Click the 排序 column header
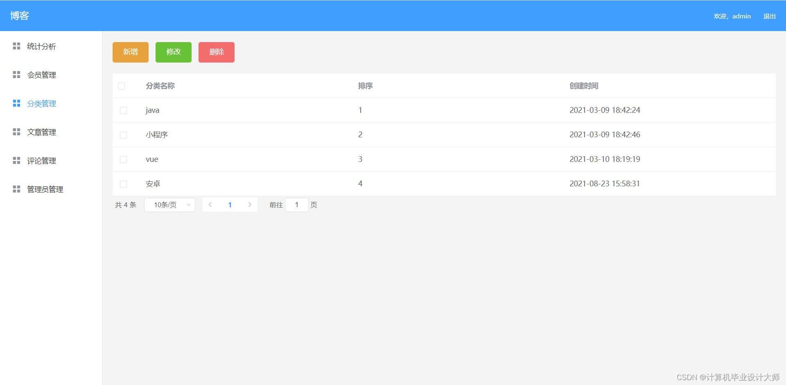Image resolution: width=786 pixels, height=385 pixels. point(365,86)
